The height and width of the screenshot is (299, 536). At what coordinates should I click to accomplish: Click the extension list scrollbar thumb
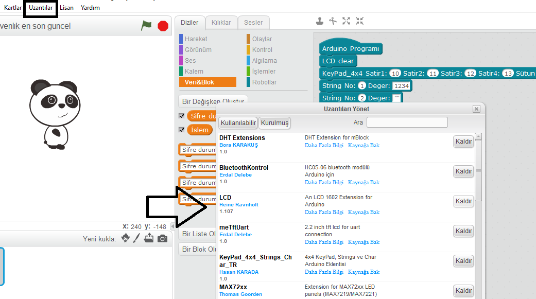(478, 170)
